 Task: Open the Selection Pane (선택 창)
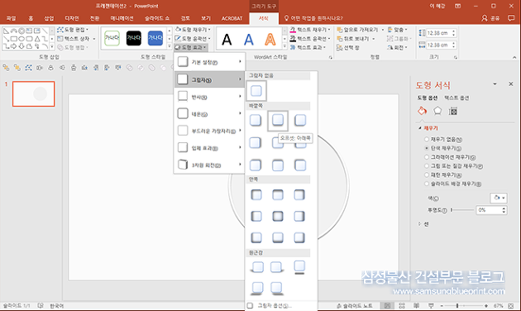click(348, 48)
